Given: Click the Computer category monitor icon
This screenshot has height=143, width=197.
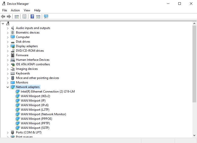Looking at the screenshot, I should [13, 37].
